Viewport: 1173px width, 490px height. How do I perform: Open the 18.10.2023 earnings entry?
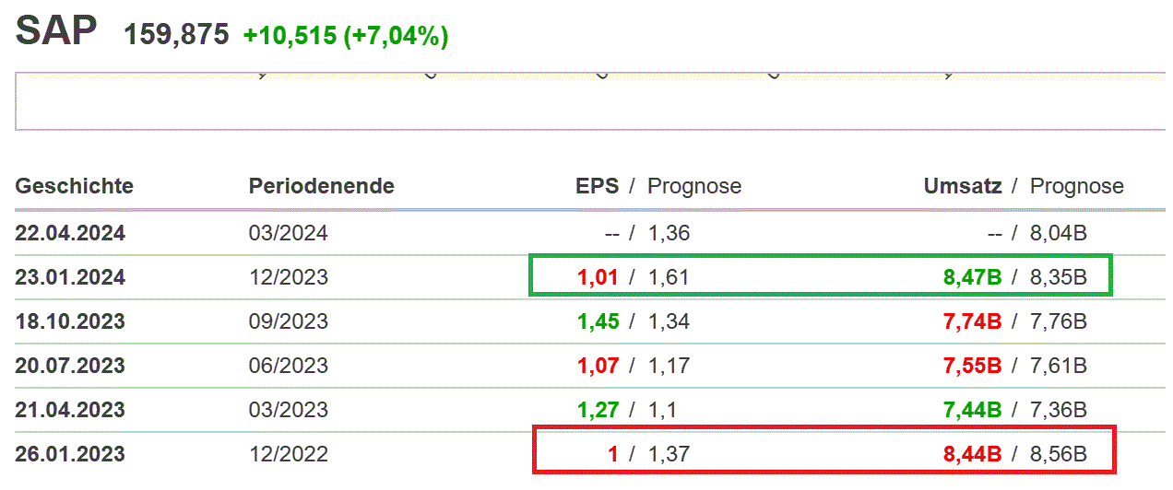(x=70, y=321)
